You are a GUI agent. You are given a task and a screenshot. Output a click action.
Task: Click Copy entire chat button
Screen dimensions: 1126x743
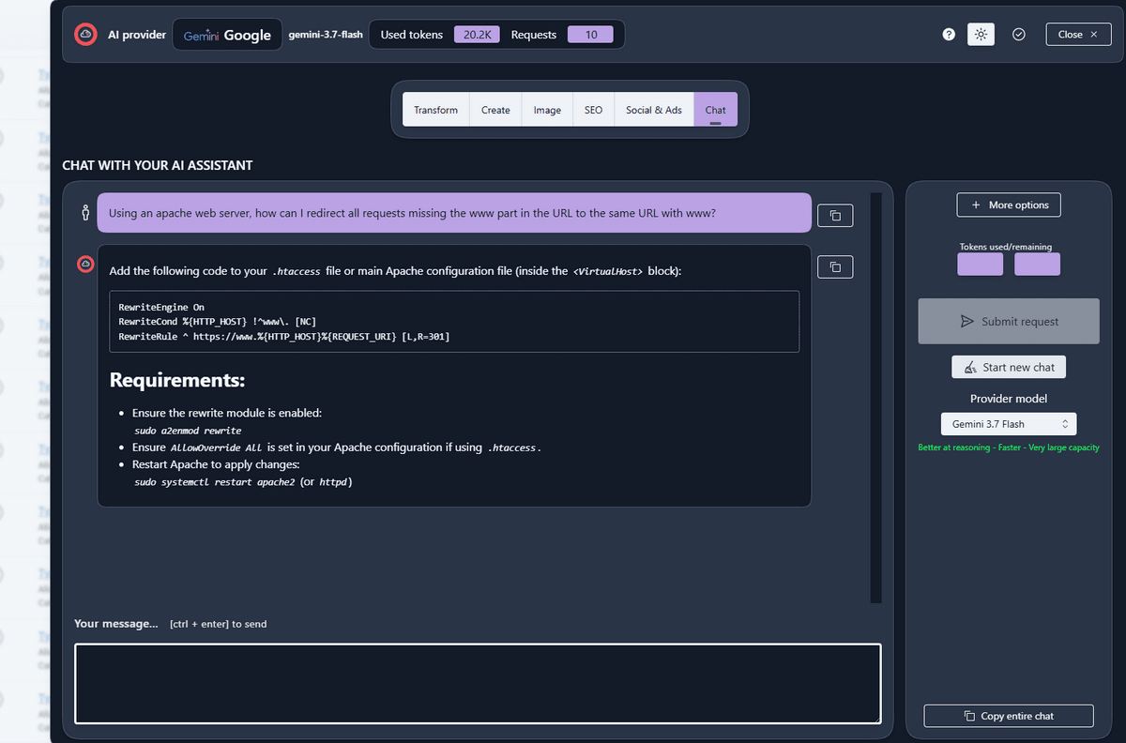click(1009, 716)
